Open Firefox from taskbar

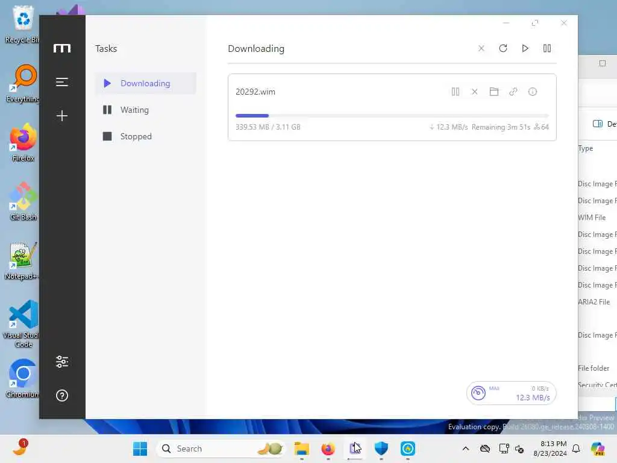point(328,449)
